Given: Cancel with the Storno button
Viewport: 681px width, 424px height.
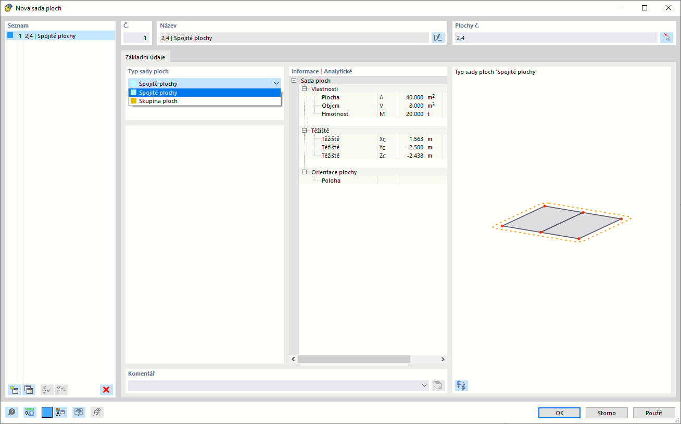Looking at the screenshot, I should [607, 413].
